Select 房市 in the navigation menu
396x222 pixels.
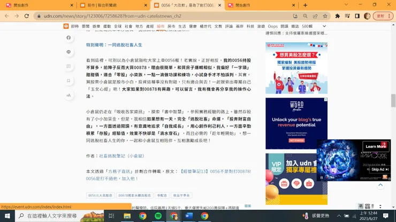tap(171, 26)
